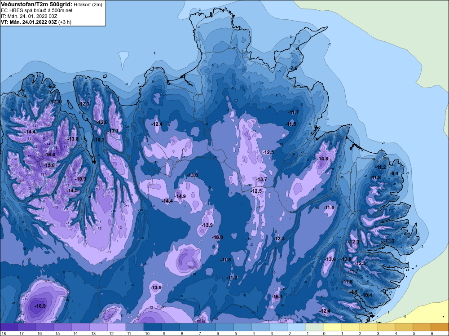Click the -10.4 temperature value
This screenshot has width=449, height=336.
366,295
